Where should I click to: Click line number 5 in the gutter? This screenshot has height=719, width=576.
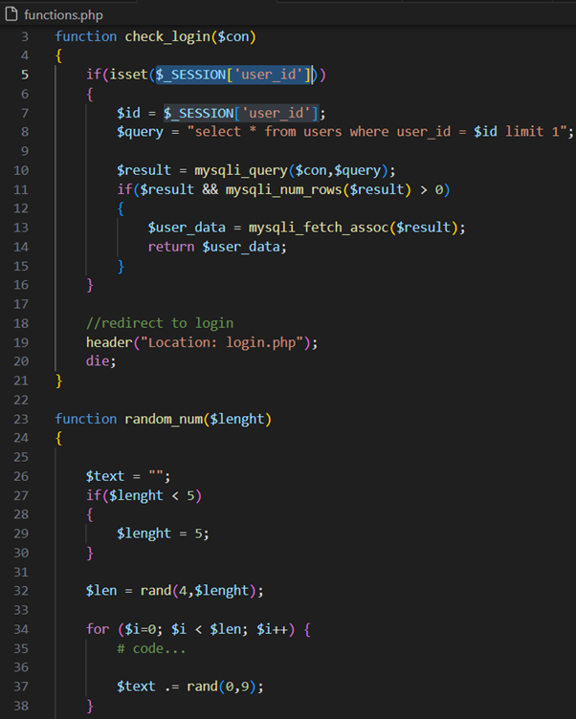(24, 75)
